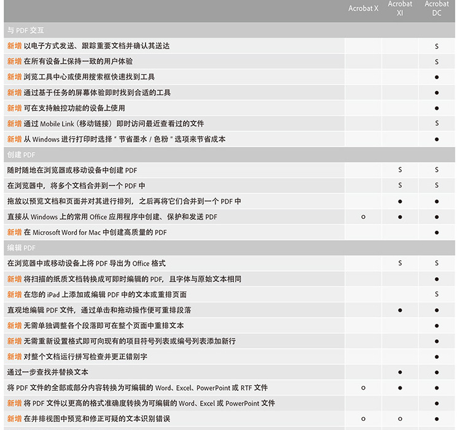Click Acrobat DC 'S' for '将多个文档合并' row
The image size is (460, 430).
coord(437,185)
